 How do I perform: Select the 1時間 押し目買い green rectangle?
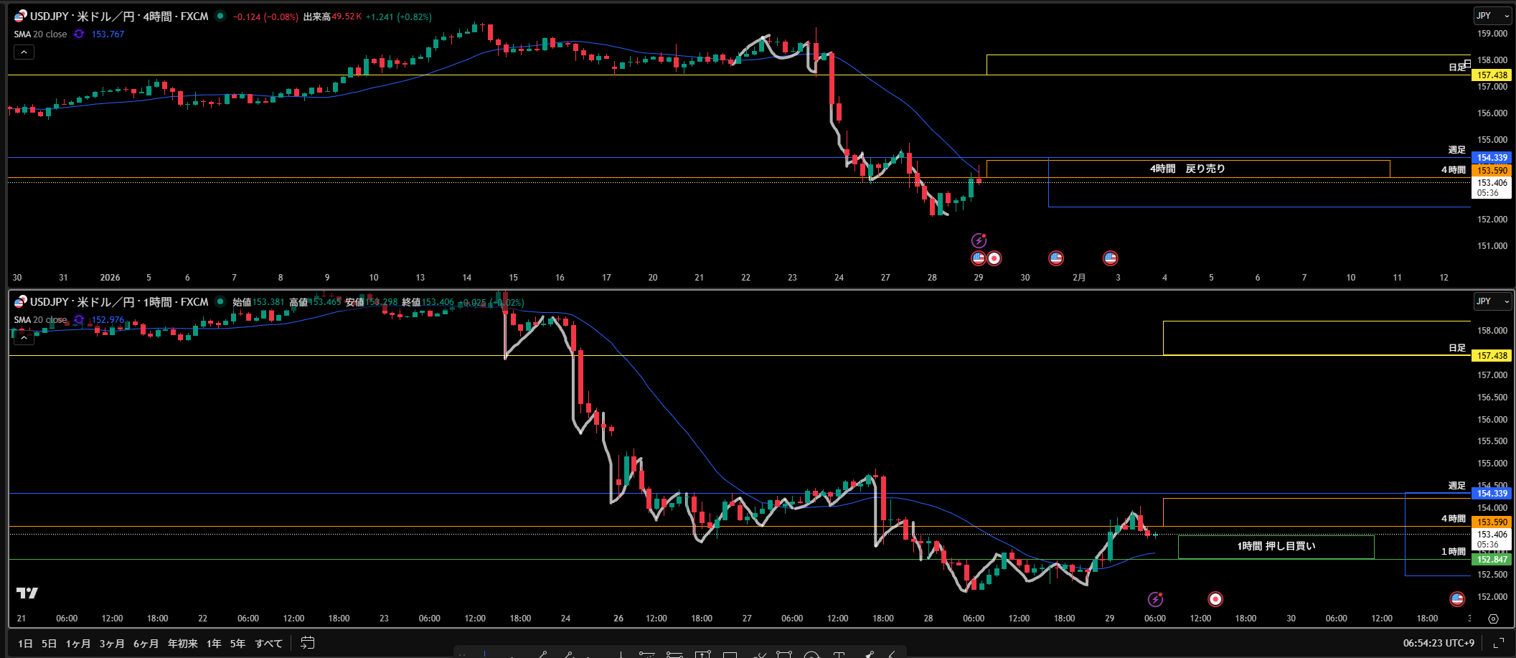pyautogui.click(x=1276, y=546)
